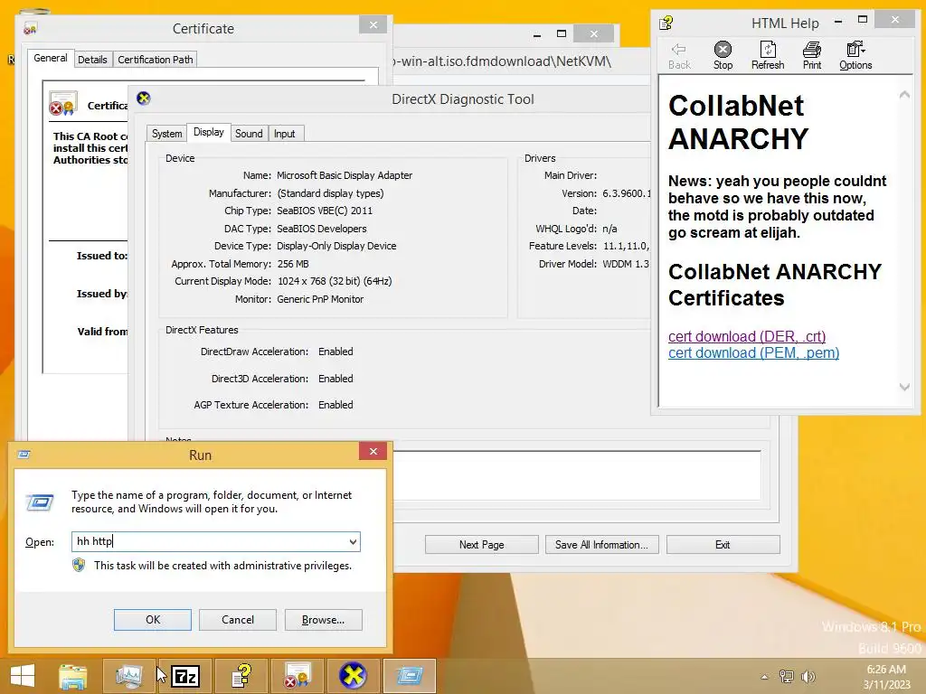Viewport: 926px width, 694px height.
Task: Switch to Certificate window taskbar icon
Action: point(297,676)
